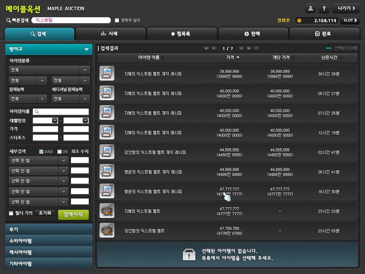365x274 pixels.
Task: Click the recipe icon in the 12시간 19분 row
Action: [107, 132]
